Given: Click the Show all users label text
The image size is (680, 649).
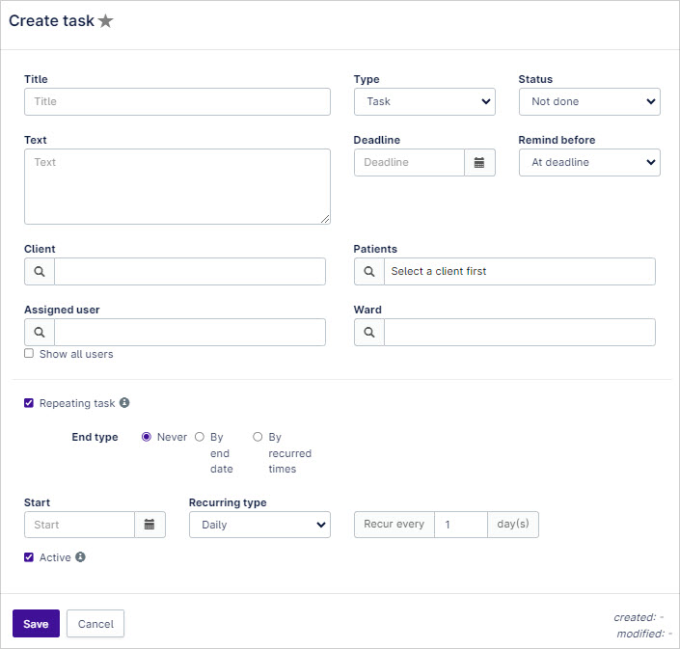Looking at the screenshot, I should (x=76, y=354).
